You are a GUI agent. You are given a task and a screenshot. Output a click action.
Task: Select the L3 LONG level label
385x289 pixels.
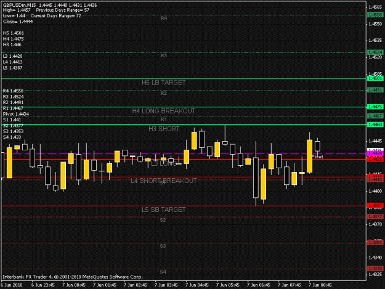point(163,163)
